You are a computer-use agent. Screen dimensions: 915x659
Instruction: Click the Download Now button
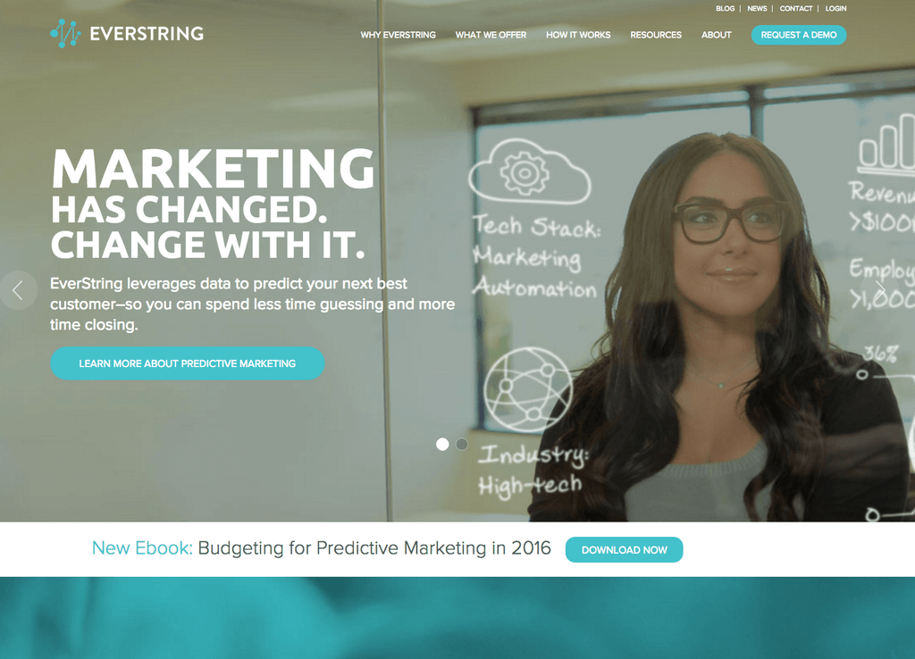[624, 550]
